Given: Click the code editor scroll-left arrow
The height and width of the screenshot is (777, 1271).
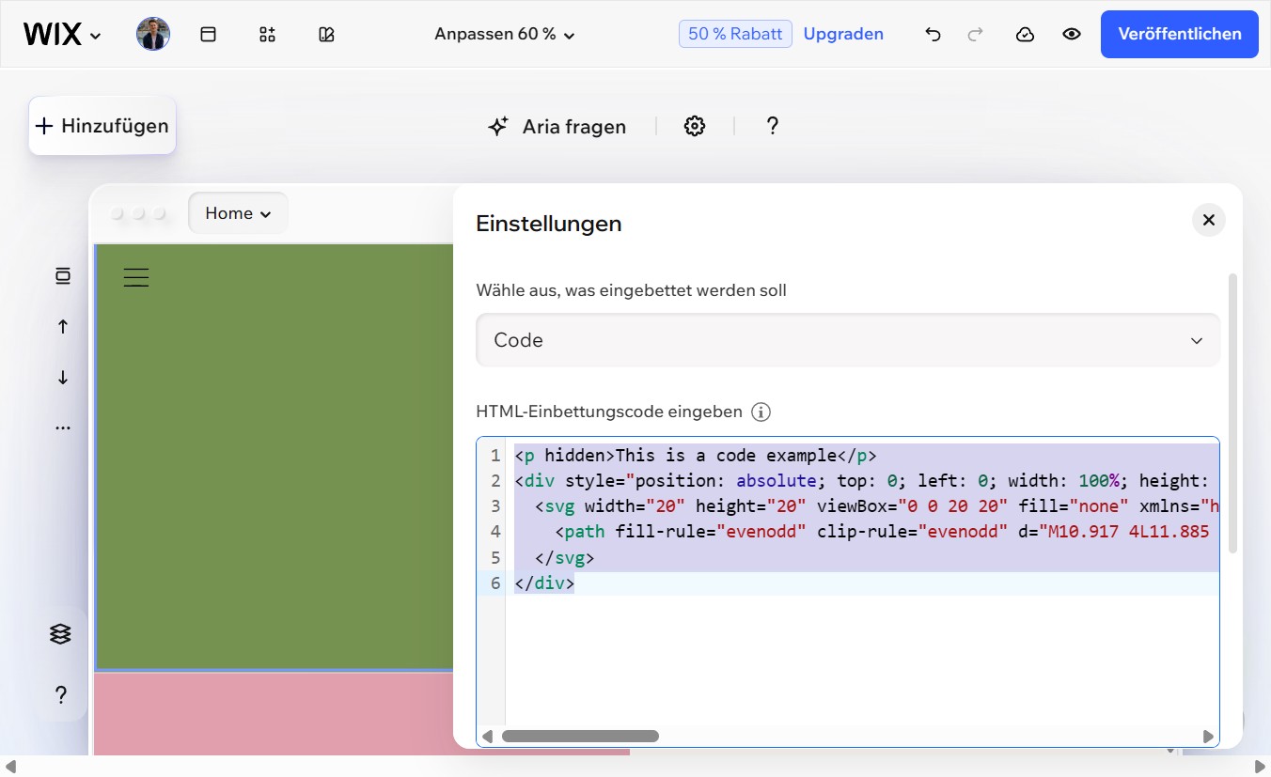Looking at the screenshot, I should [x=487, y=737].
